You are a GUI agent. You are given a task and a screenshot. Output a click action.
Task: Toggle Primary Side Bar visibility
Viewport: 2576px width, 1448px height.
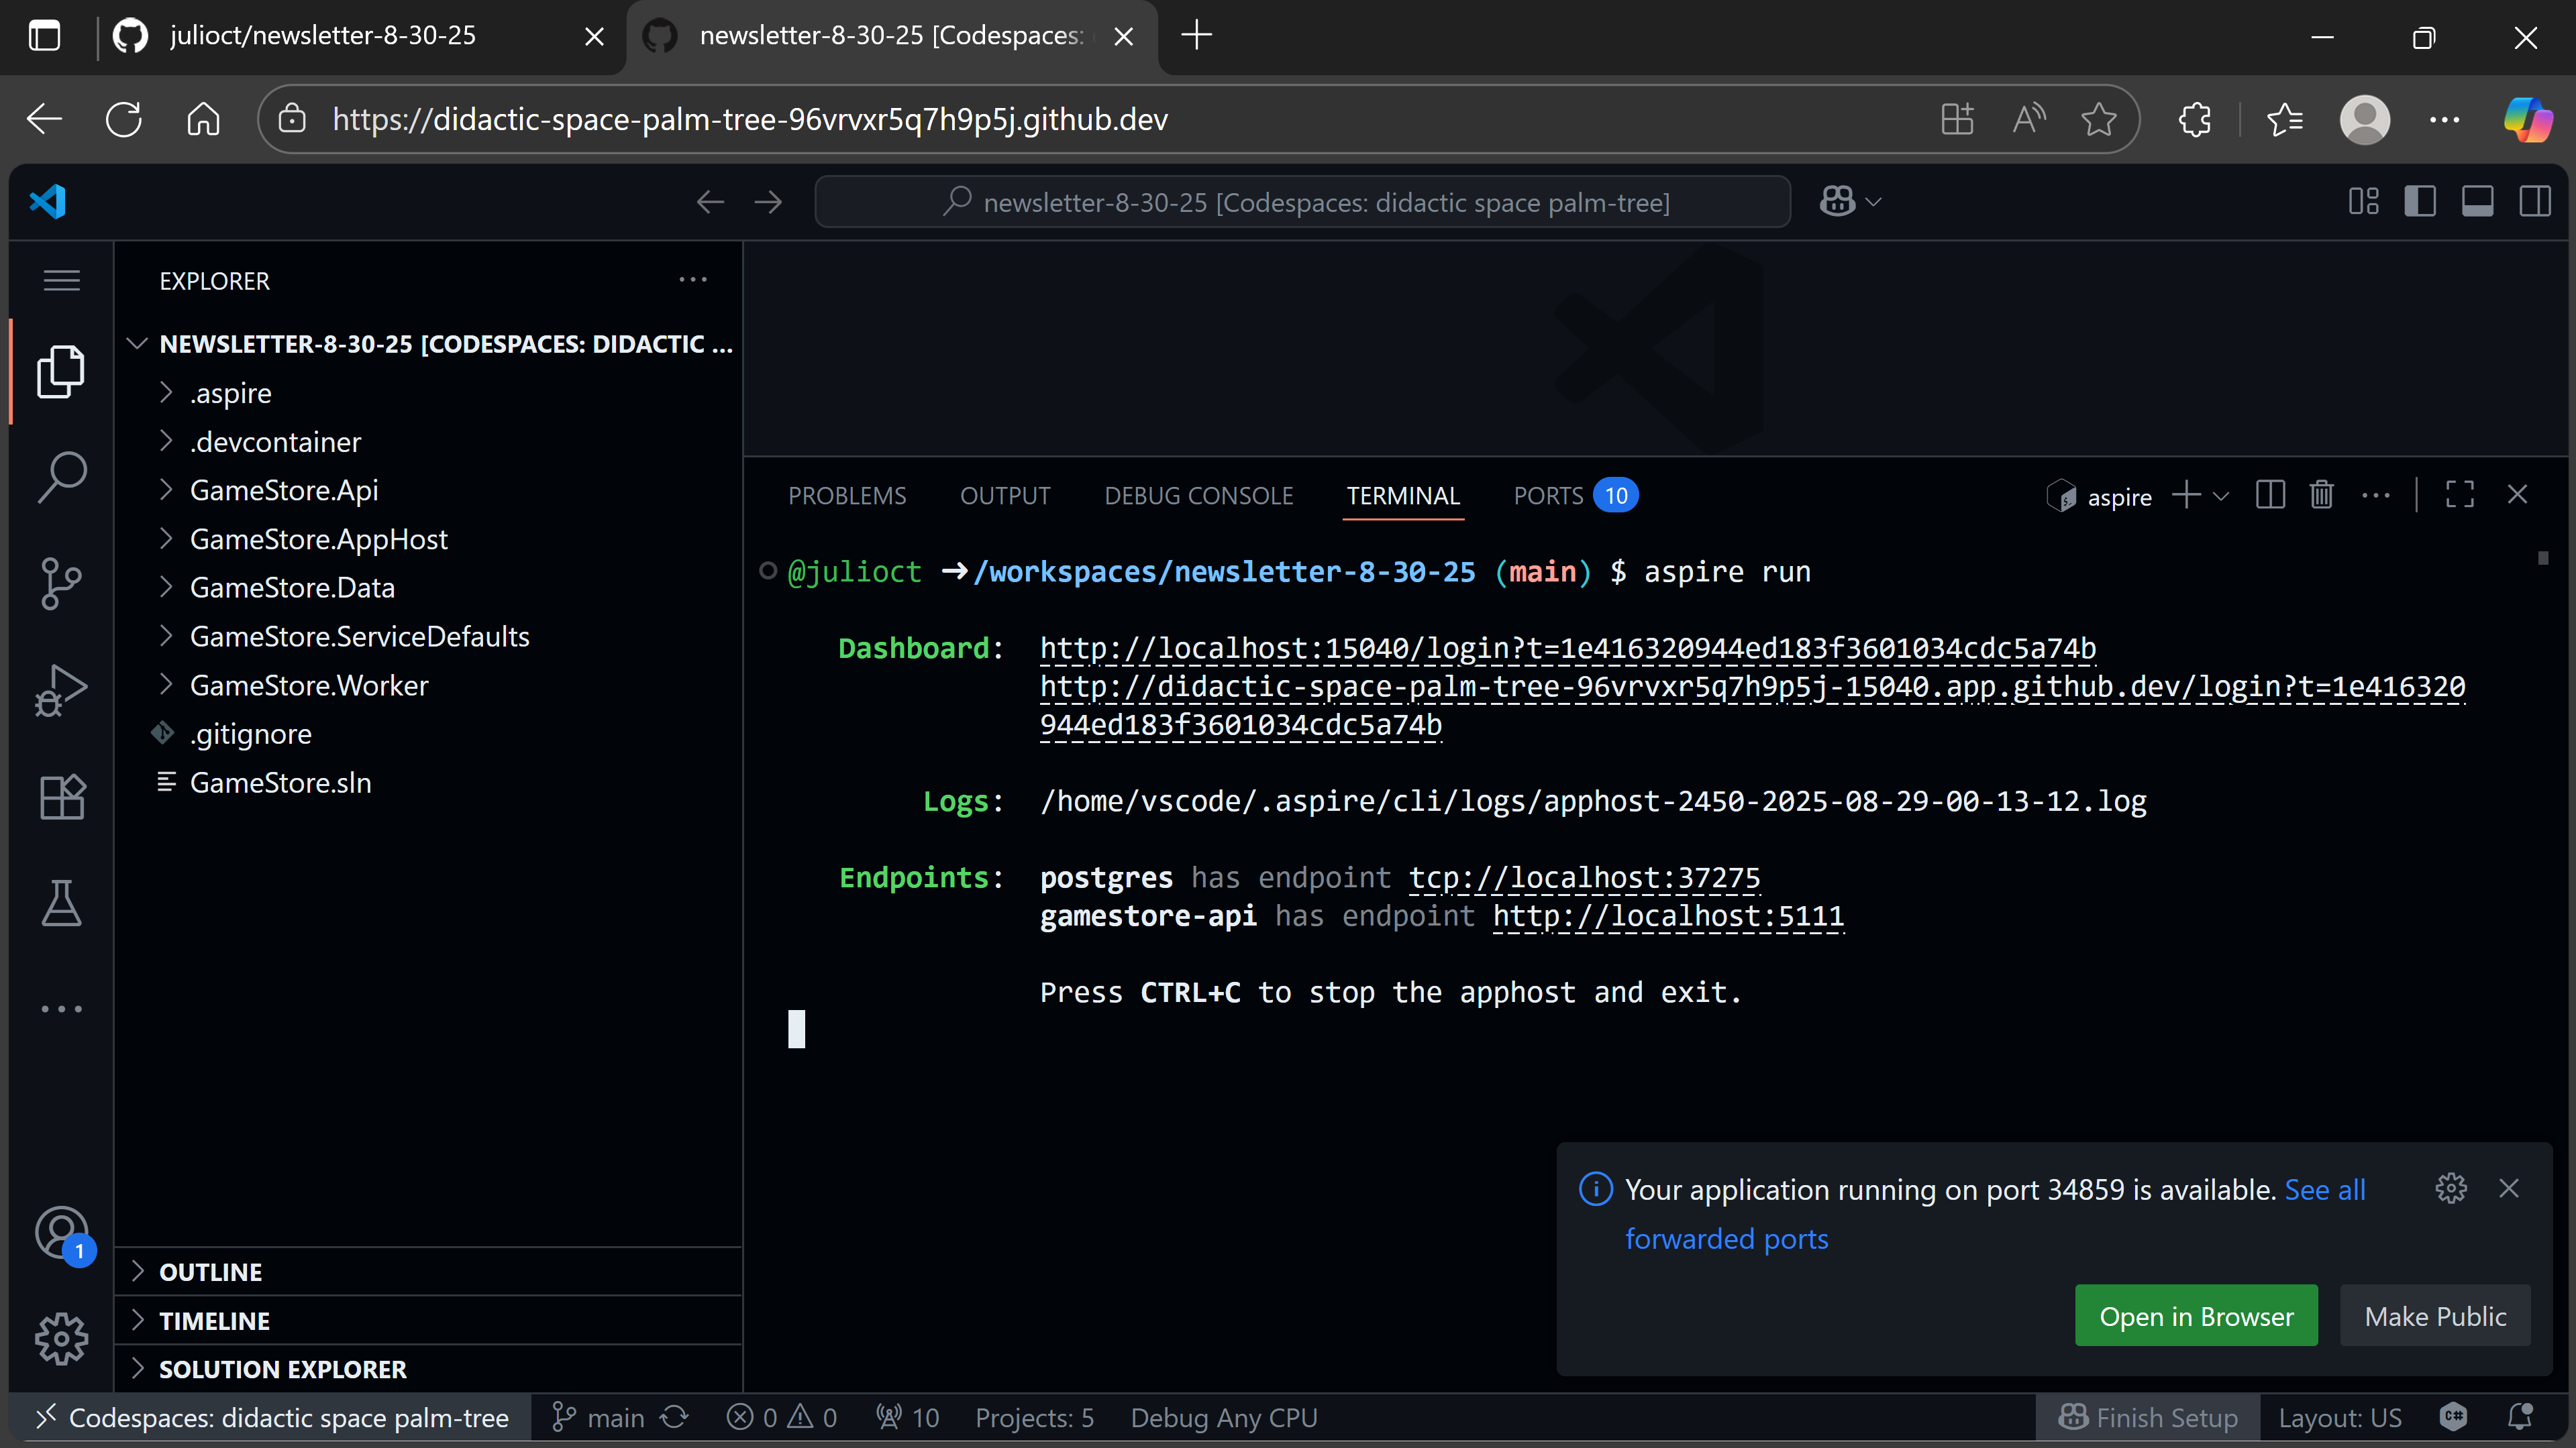[x=2420, y=202]
